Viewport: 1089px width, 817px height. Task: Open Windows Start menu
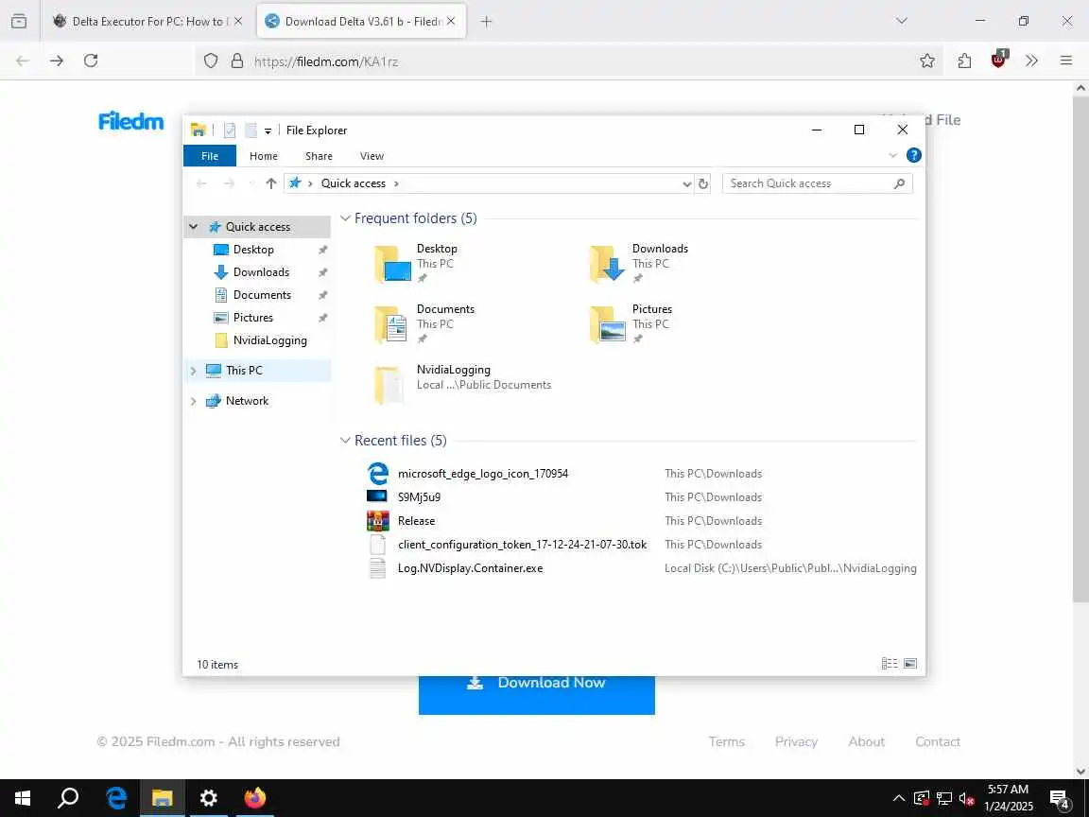click(23, 797)
